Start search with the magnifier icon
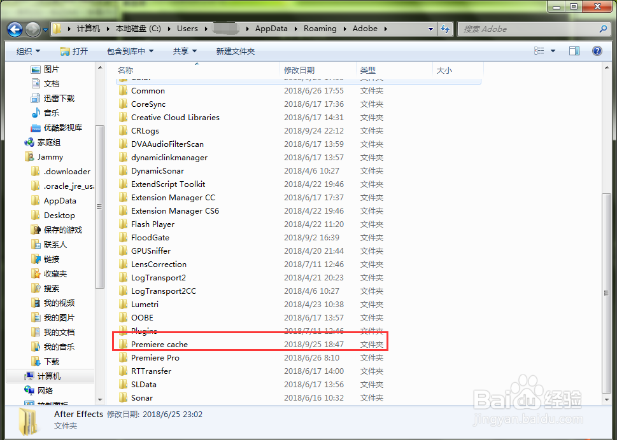 coord(603,29)
